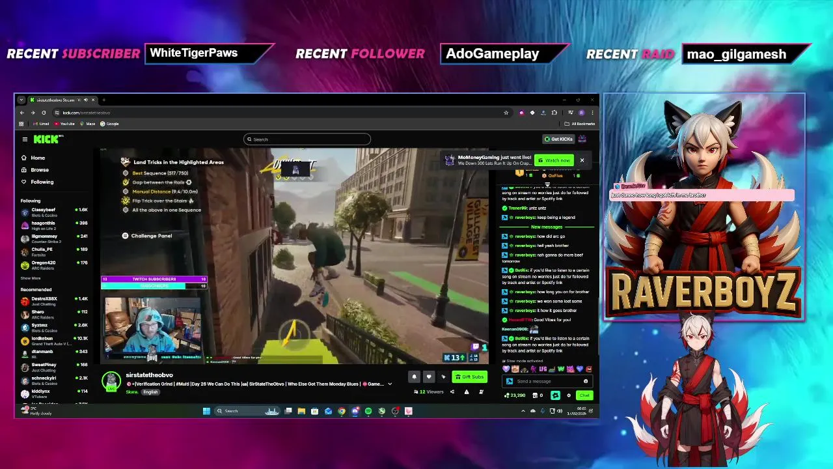This screenshot has height=469, width=833.
Task: Open browser tab search dropdown arrow
Action: (21, 100)
